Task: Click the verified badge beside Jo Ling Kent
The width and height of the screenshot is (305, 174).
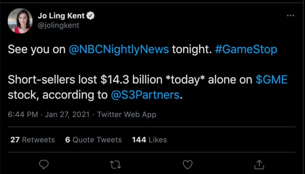Action: pos(91,16)
